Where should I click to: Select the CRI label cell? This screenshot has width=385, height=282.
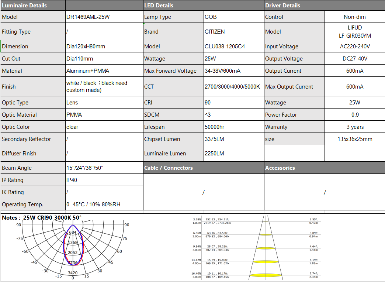(173, 103)
